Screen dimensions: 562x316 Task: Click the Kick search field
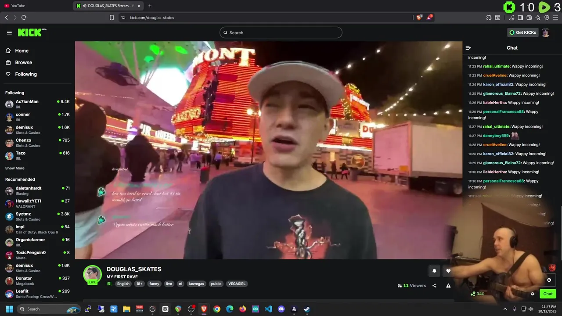click(281, 32)
